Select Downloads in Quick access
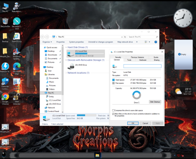The image size is (196, 159). click(x=52, y=55)
